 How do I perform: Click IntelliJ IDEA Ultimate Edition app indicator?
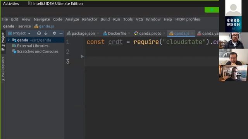tap(55, 3)
